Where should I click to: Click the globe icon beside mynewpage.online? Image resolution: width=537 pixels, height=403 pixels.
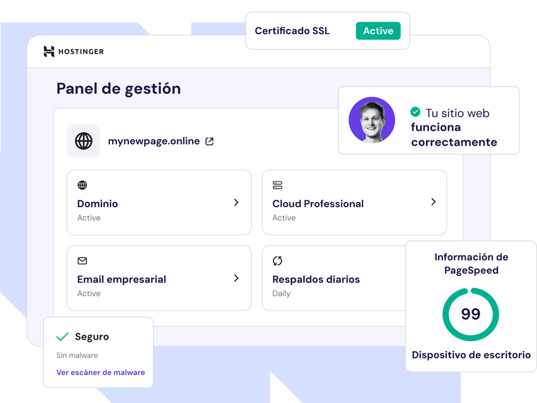pyautogui.click(x=84, y=141)
